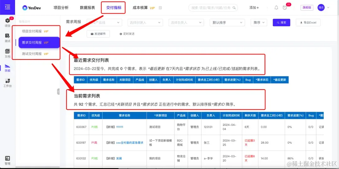Image resolution: width=339 pixels, height=169 pixels.
Task: Open the 测试 sidebar icon
Action: tap(7, 38)
